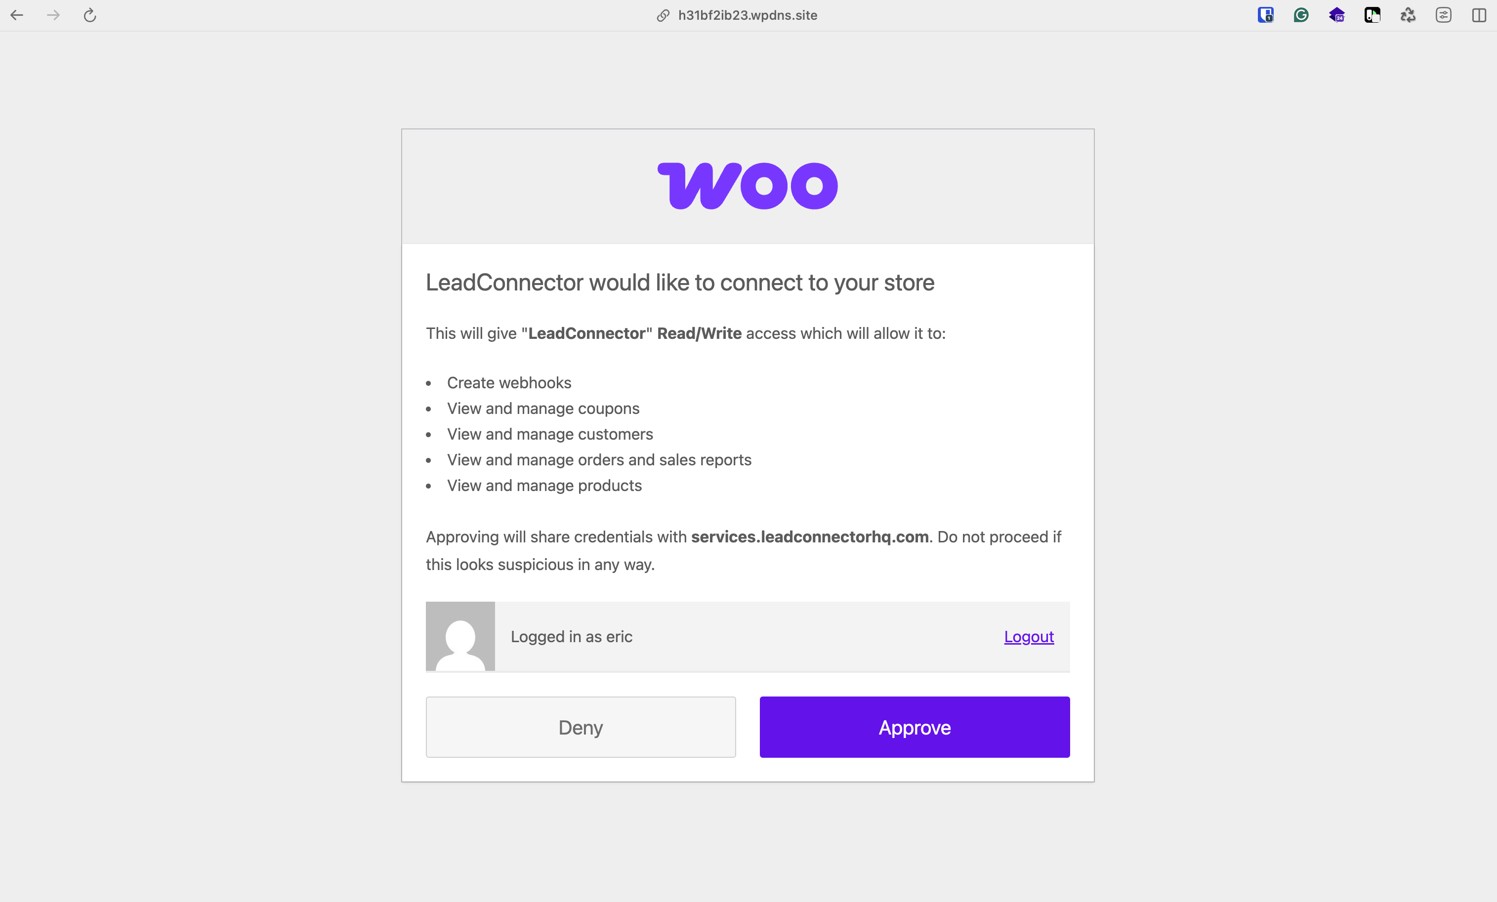The height and width of the screenshot is (902, 1497).
Task: Open the Grammarly extension
Action: click(1301, 15)
